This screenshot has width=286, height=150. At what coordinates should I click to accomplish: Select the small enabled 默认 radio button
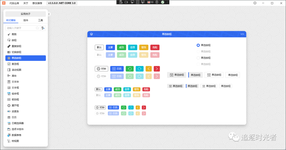coord(99,89)
